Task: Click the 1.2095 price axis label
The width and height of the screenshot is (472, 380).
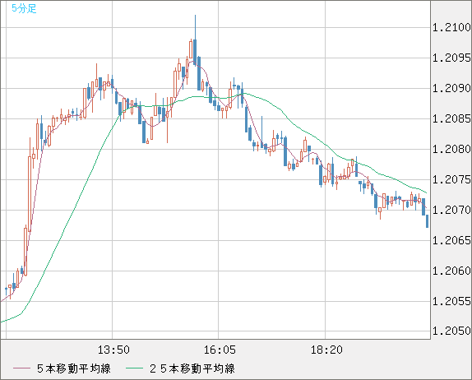Action: coord(451,58)
